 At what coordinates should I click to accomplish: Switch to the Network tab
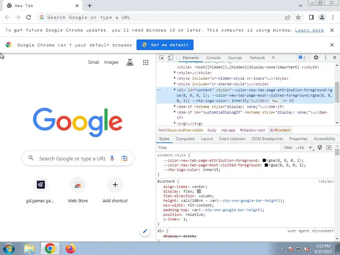click(x=257, y=58)
